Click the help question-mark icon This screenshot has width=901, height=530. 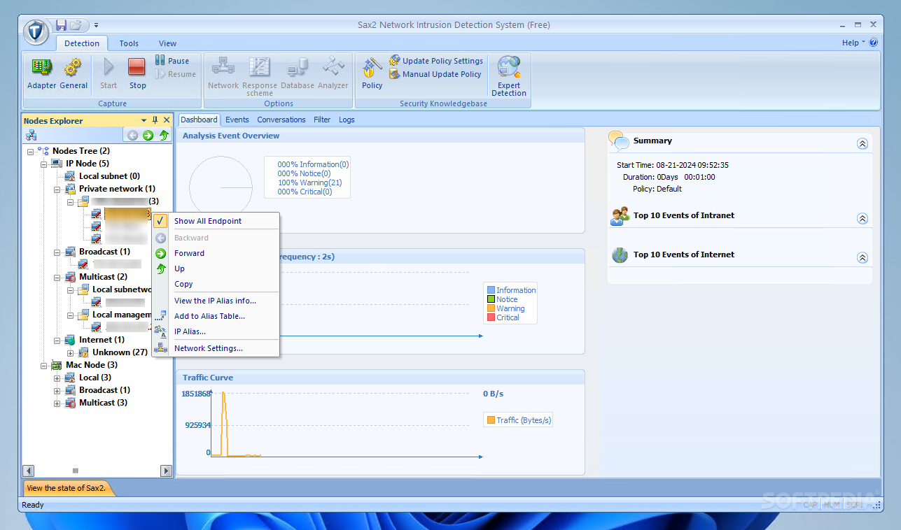[x=873, y=43]
